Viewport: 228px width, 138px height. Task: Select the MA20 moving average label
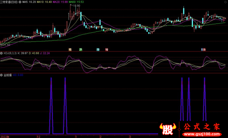[x=61, y=2]
